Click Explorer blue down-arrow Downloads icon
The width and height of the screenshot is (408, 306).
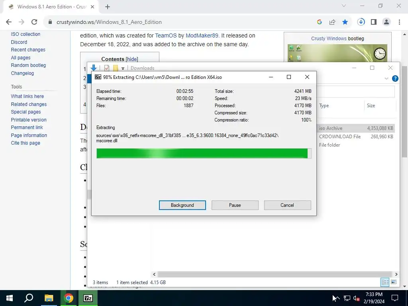click(x=94, y=68)
